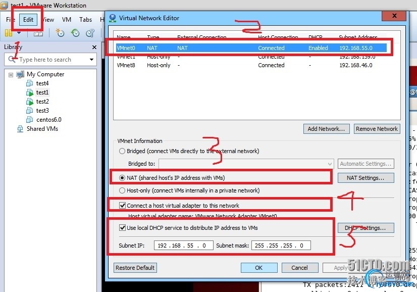Open the Edit menu
Image resolution: width=417 pixels, height=292 pixels.
[28, 19]
